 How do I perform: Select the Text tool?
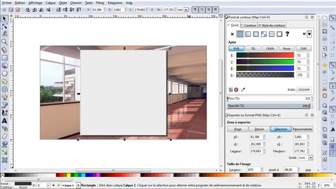click(5, 121)
